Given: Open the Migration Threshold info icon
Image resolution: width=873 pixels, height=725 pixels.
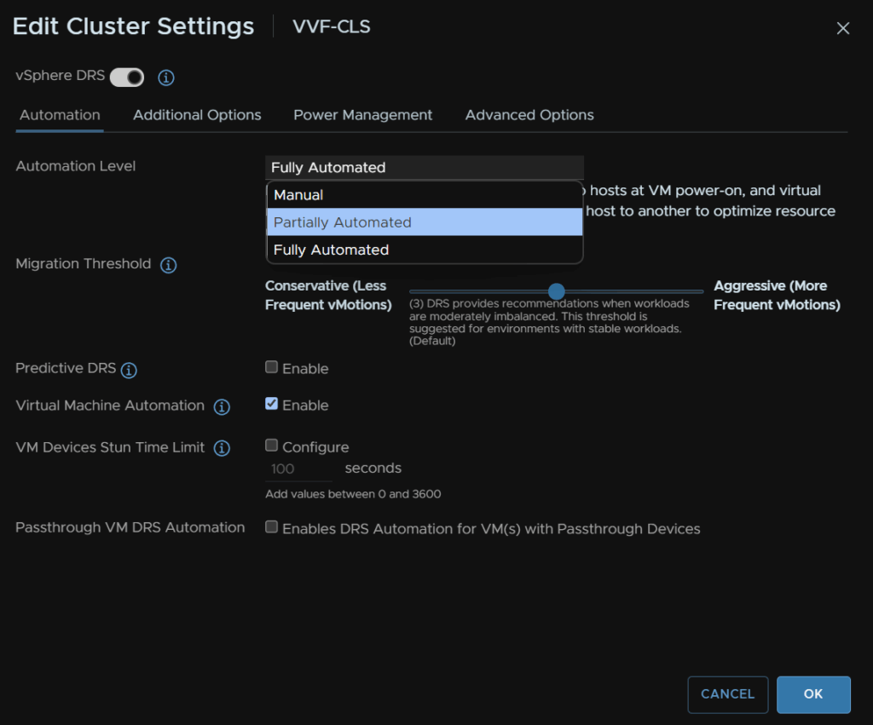Looking at the screenshot, I should click(x=169, y=265).
